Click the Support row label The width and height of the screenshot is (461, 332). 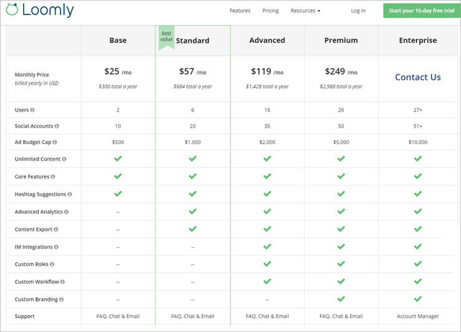[x=25, y=316]
